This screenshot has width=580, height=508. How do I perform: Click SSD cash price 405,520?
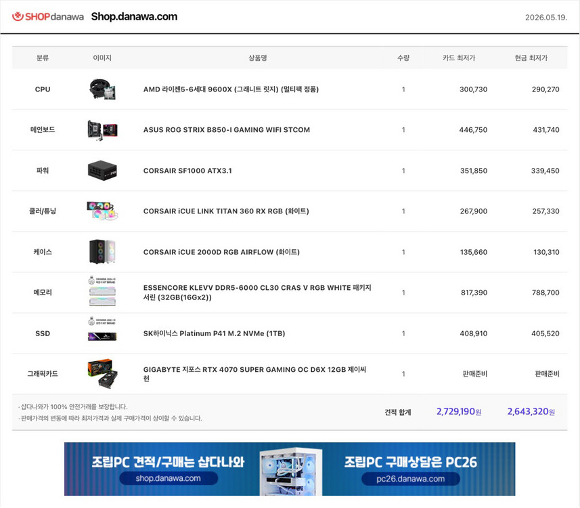pos(545,333)
